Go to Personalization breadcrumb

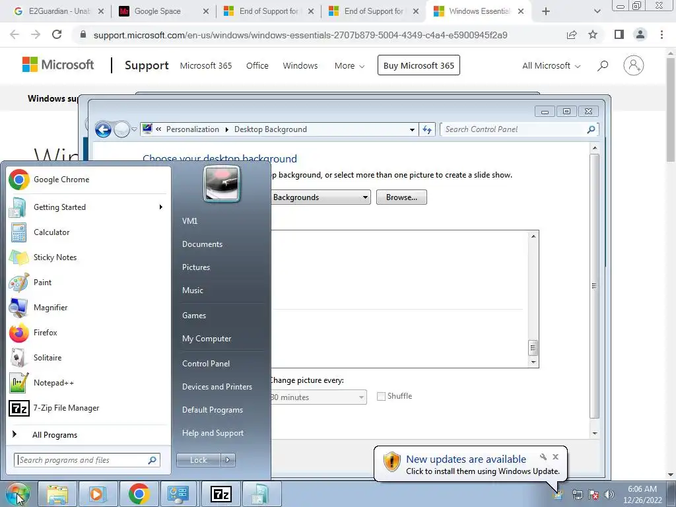pos(192,129)
